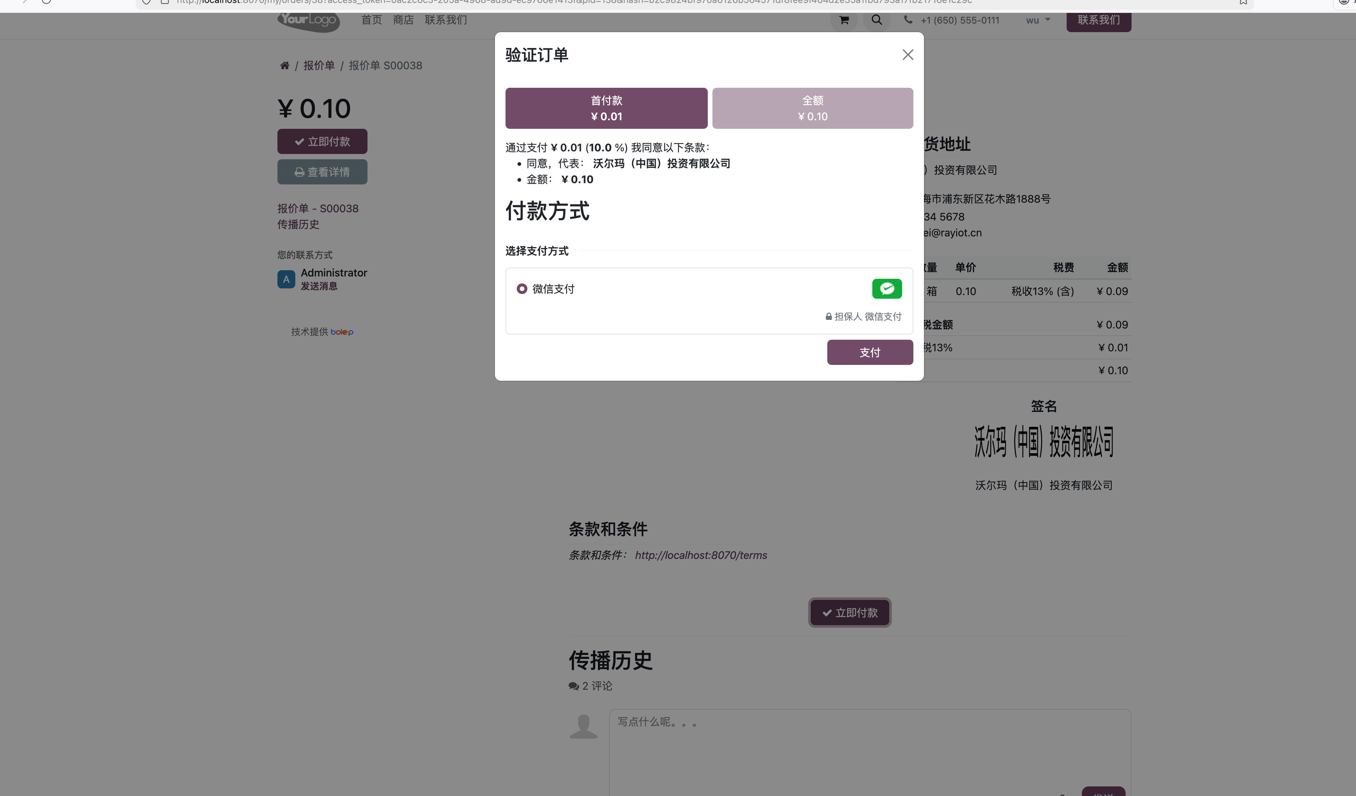1356x796 pixels.
Task: Click the signature image 沃尔玛（中国）投资有限公司
Action: tap(1044, 442)
